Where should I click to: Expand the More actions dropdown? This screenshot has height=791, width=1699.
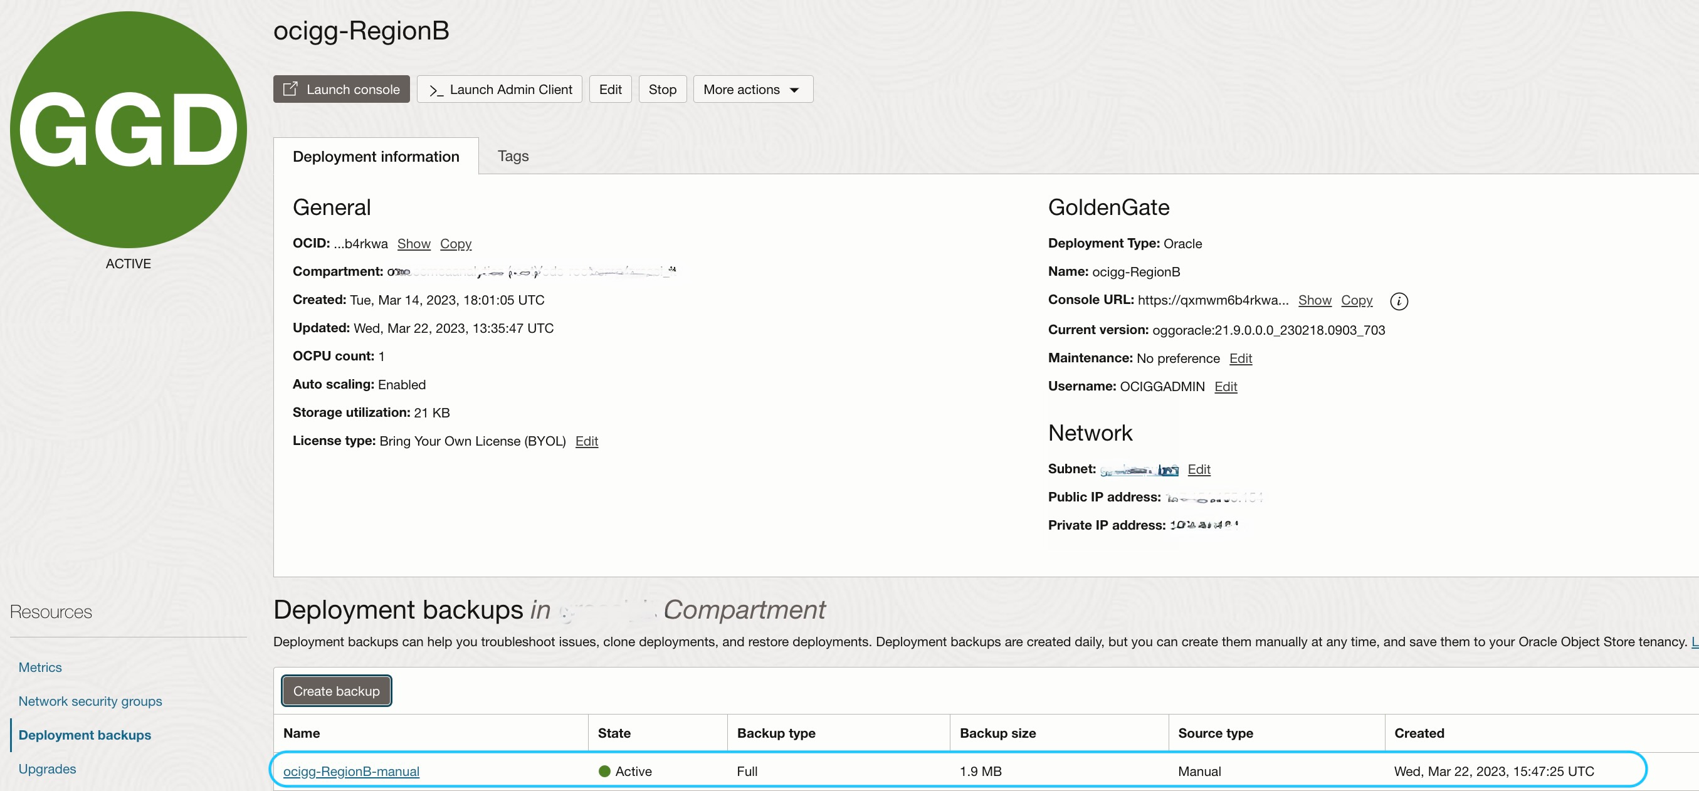752,89
